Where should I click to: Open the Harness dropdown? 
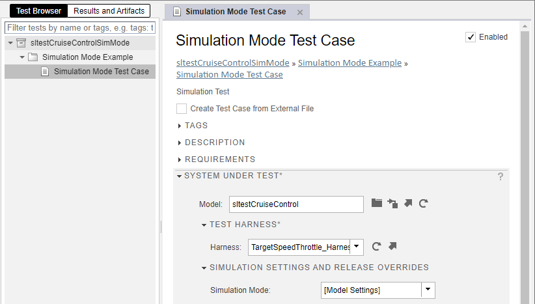coord(357,247)
